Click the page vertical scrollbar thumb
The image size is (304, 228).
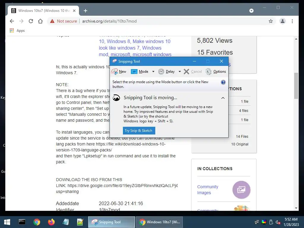[296, 86]
